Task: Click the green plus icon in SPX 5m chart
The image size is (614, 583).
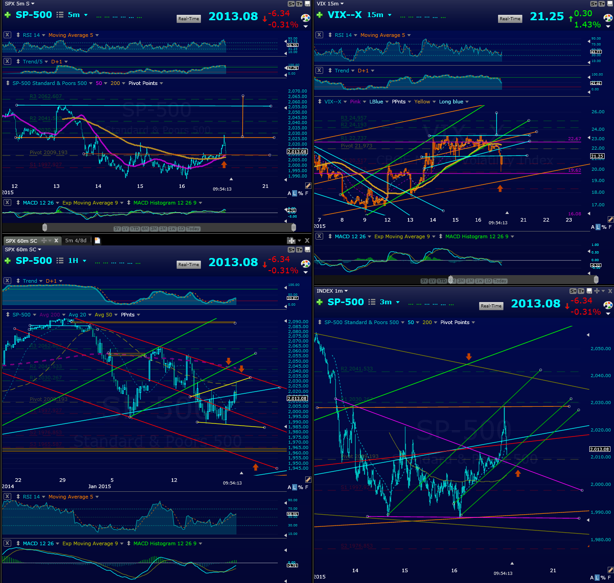Action: (7, 15)
